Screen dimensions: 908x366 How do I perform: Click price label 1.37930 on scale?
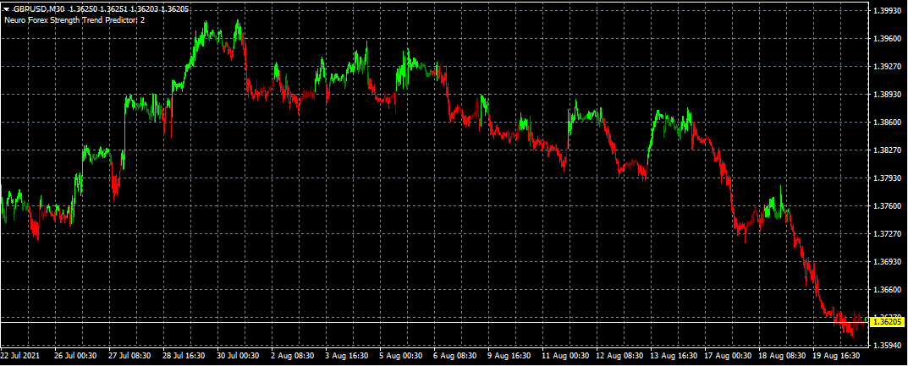(887, 178)
